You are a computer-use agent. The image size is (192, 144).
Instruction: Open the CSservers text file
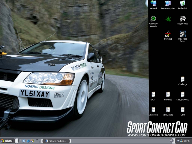pos(153,110)
